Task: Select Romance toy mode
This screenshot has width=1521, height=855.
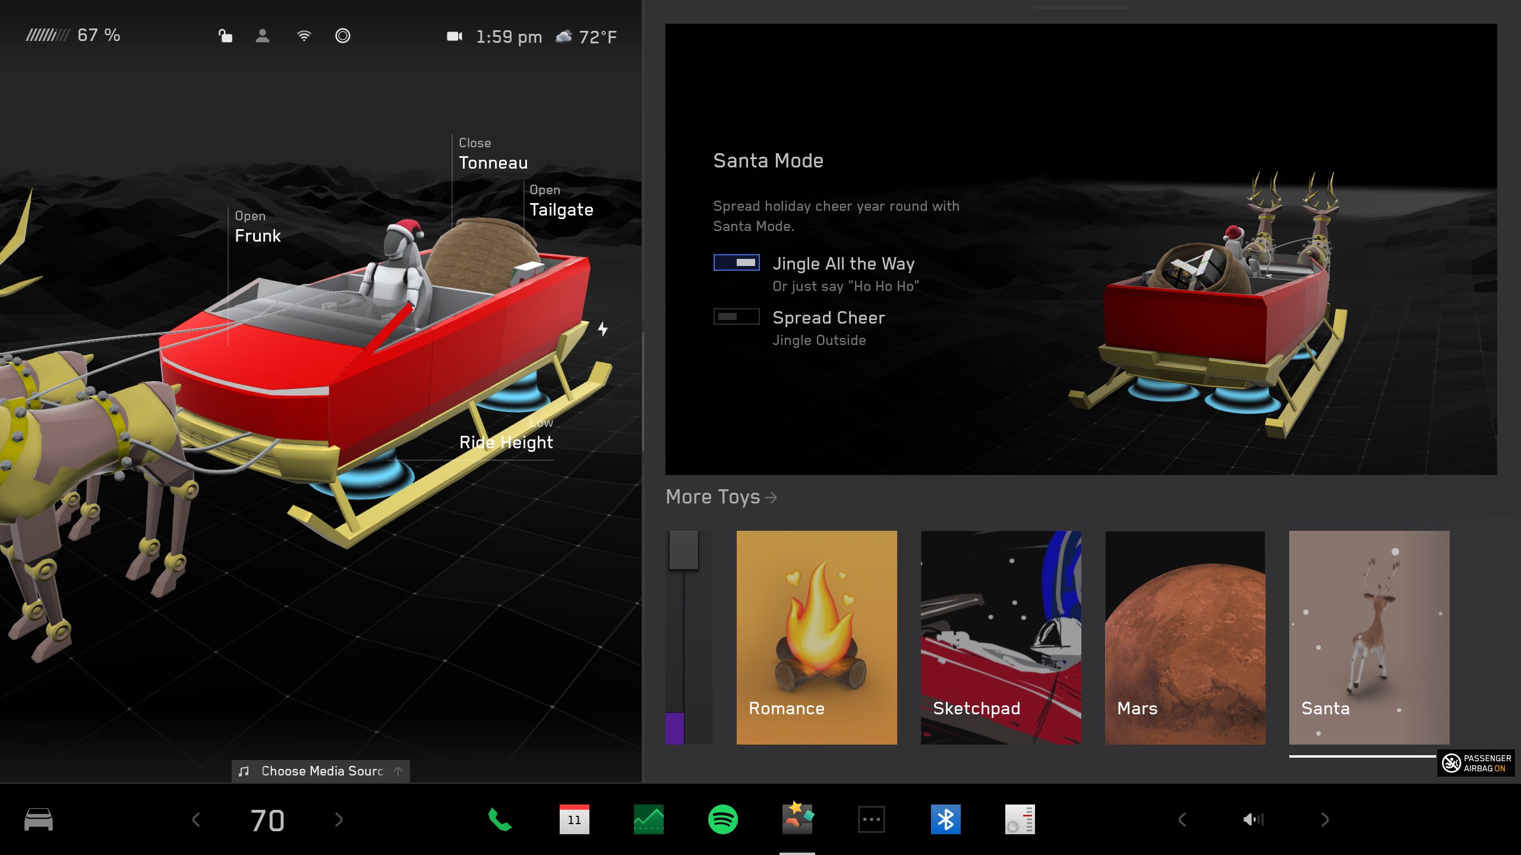Action: pos(817,635)
